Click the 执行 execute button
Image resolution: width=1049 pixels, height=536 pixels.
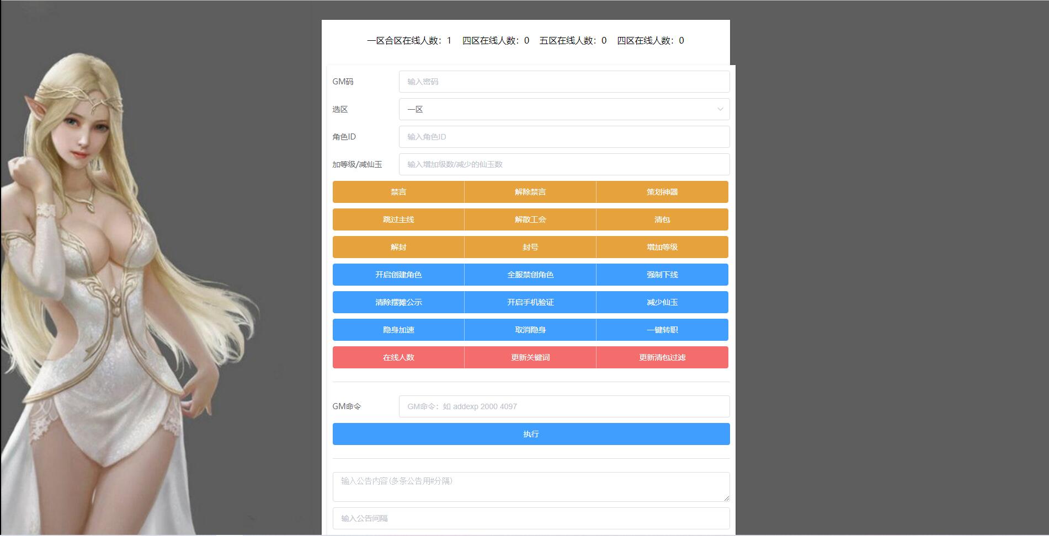pyautogui.click(x=530, y=433)
